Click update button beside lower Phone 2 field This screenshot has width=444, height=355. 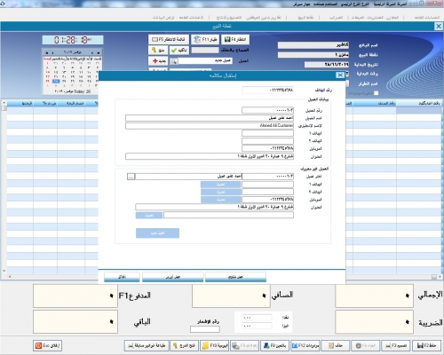(x=220, y=192)
